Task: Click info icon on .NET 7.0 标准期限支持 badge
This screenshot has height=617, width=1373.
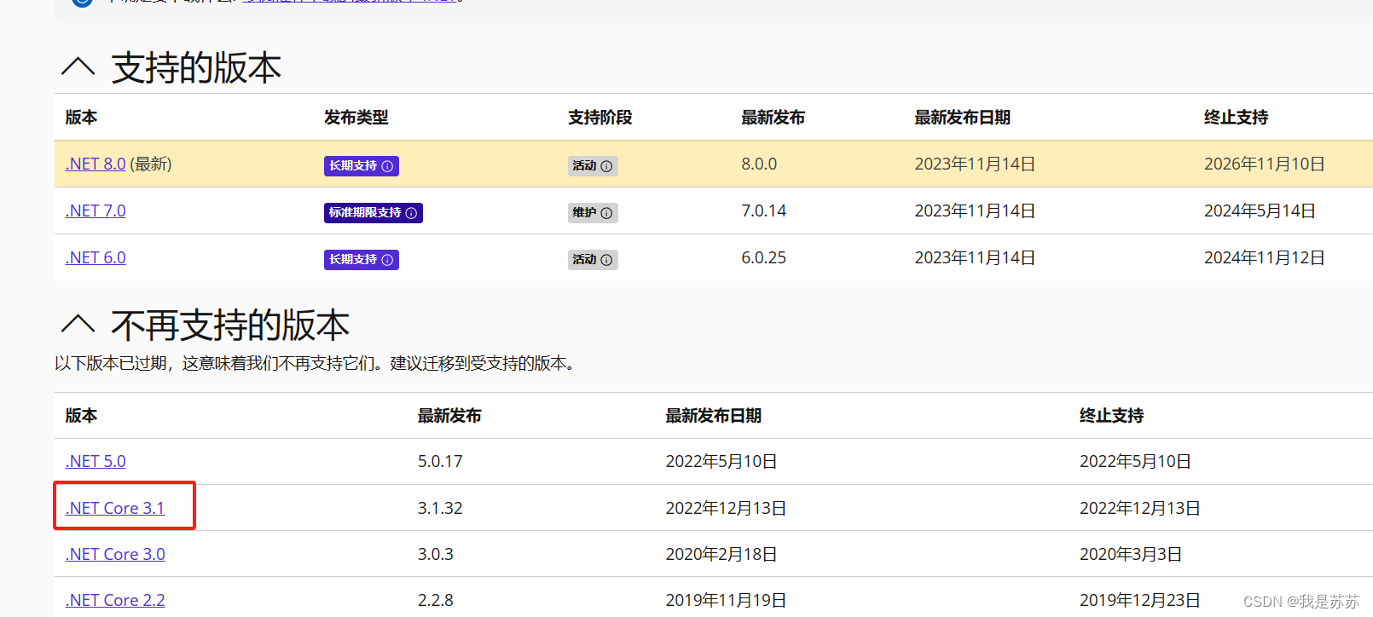Action: pos(411,213)
